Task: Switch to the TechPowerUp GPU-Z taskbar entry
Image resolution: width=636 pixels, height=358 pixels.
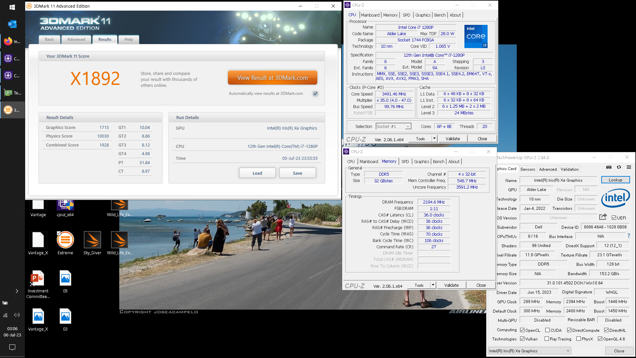Action: click(12, 93)
